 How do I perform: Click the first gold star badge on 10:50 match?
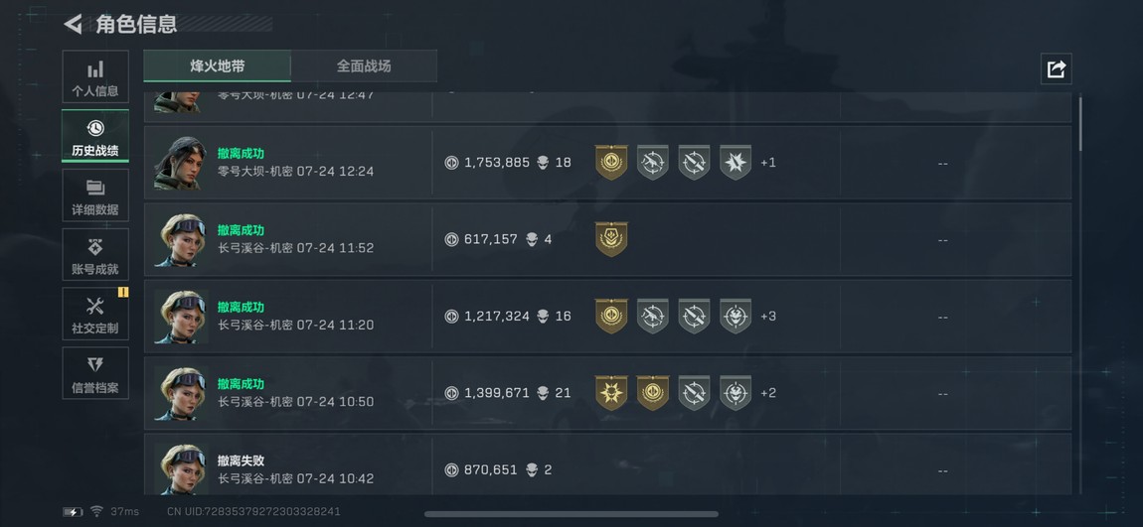tap(611, 393)
